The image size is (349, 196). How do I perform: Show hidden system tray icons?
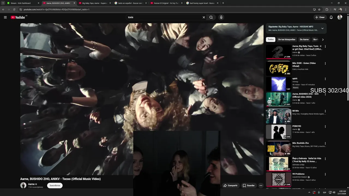309,192
